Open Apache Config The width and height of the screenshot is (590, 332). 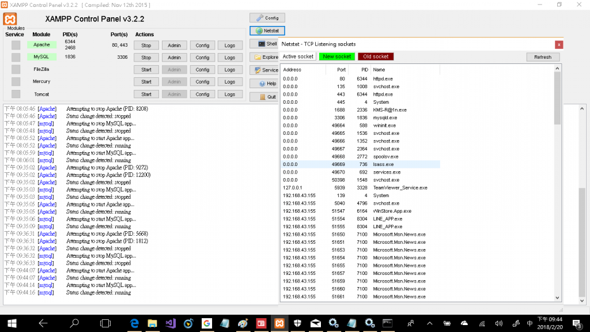[x=202, y=45]
